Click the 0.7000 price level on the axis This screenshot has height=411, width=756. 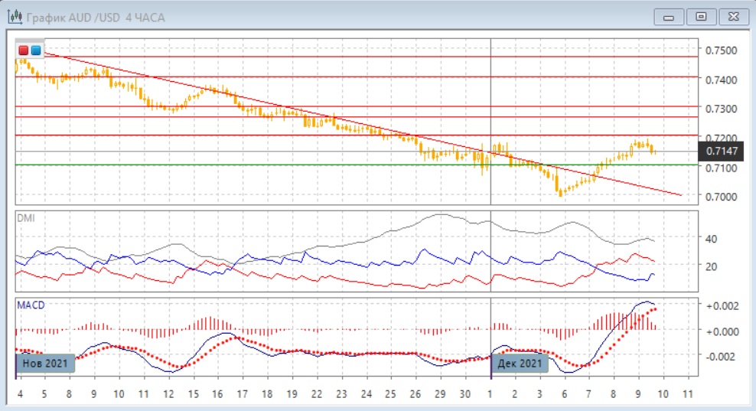click(722, 197)
